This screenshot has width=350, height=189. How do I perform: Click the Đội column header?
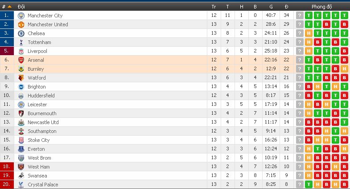[21, 7]
